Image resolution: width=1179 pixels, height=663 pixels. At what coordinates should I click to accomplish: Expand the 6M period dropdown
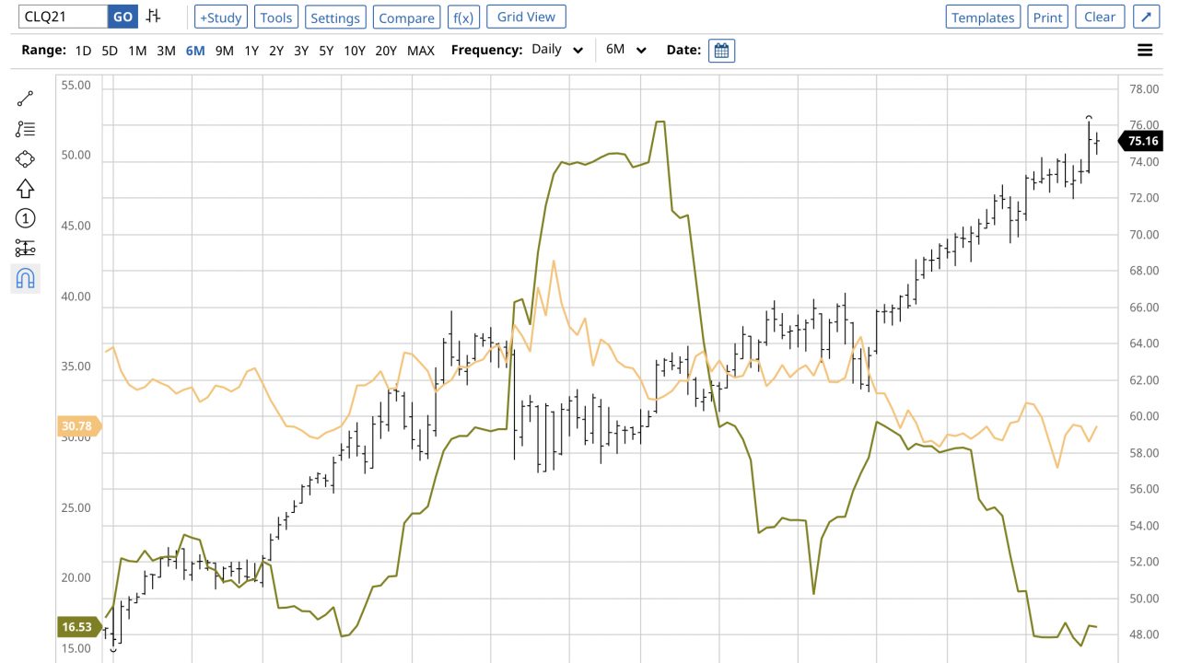pos(626,50)
